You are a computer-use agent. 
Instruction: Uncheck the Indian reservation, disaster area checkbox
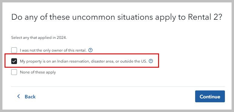click(x=14, y=61)
